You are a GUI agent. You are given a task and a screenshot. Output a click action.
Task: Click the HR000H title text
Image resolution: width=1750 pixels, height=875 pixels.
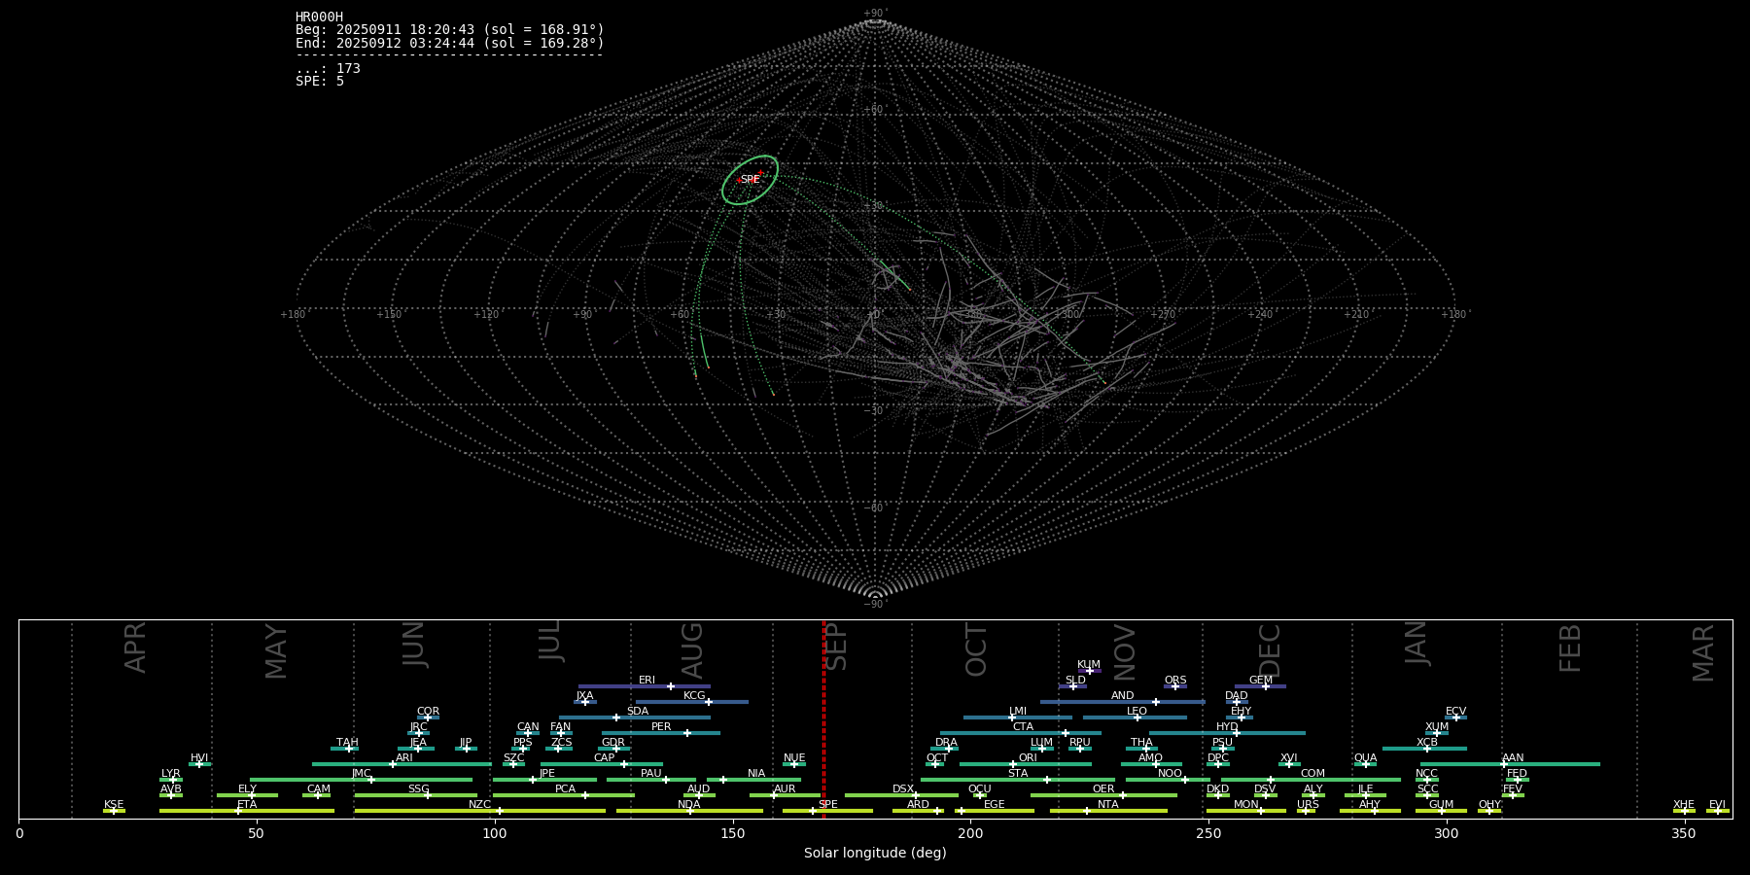[x=319, y=17]
